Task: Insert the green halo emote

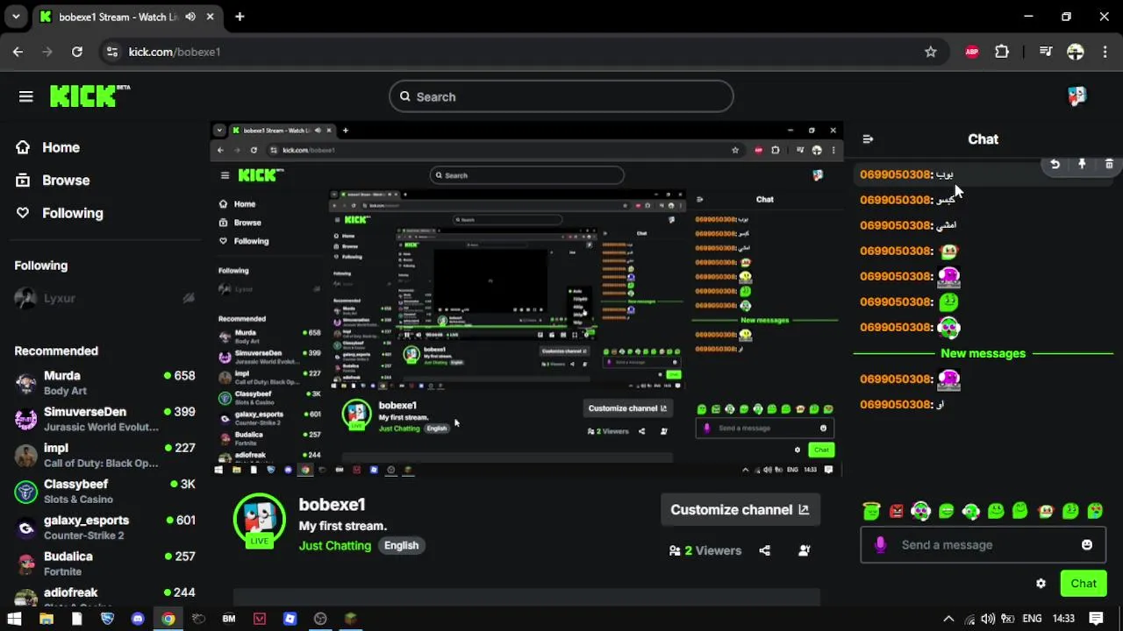Action: 871,511
